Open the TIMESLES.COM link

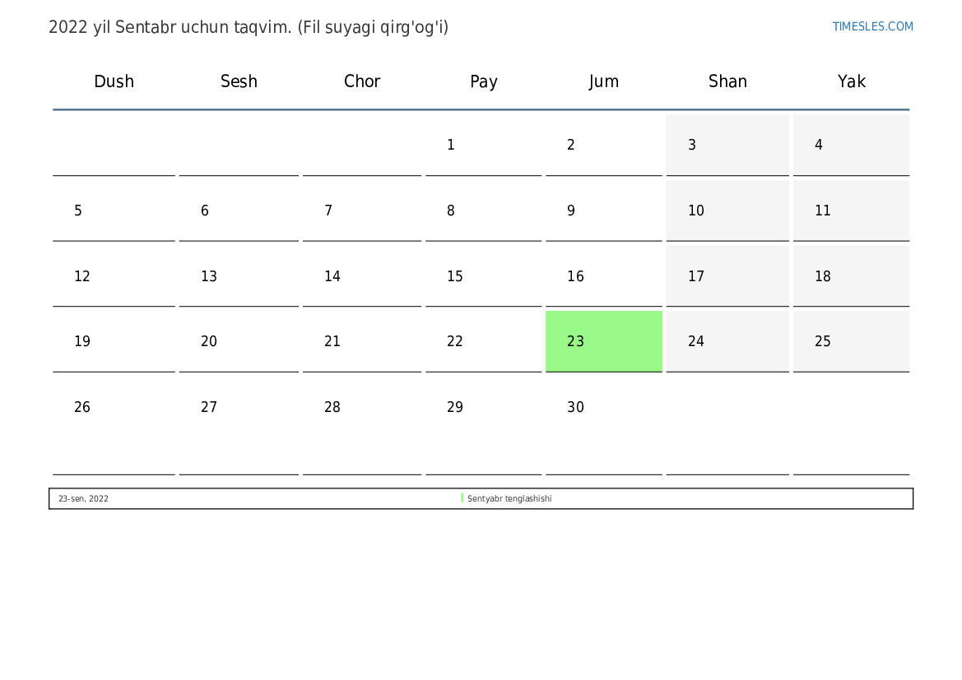(x=872, y=26)
